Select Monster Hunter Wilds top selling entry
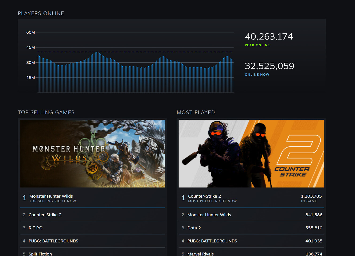Image resolution: width=355 pixels, height=256 pixels. (92, 198)
